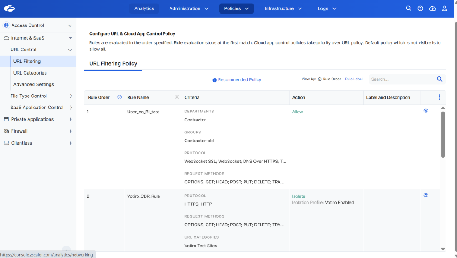This screenshot has height=258, width=457.
Task: Open File Type Control item
Action: click(x=28, y=96)
